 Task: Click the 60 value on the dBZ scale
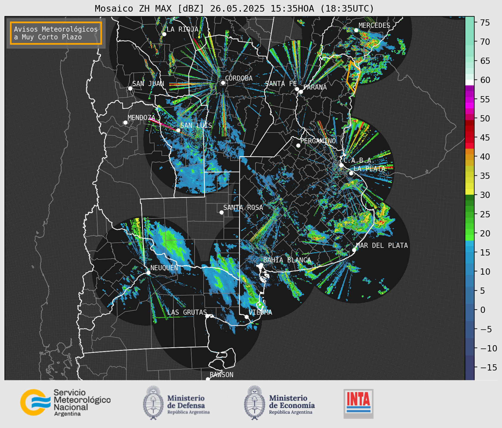point(485,80)
